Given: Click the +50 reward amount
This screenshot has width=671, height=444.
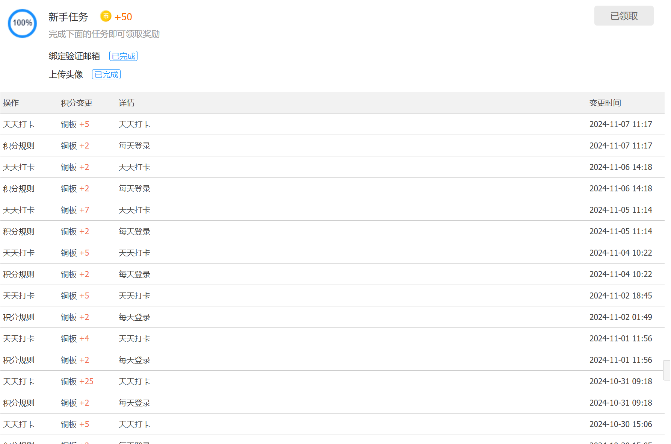Looking at the screenshot, I should coord(123,17).
